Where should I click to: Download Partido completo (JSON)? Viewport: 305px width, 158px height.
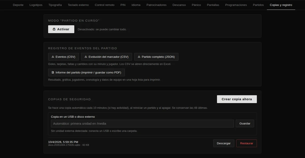click(156, 57)
